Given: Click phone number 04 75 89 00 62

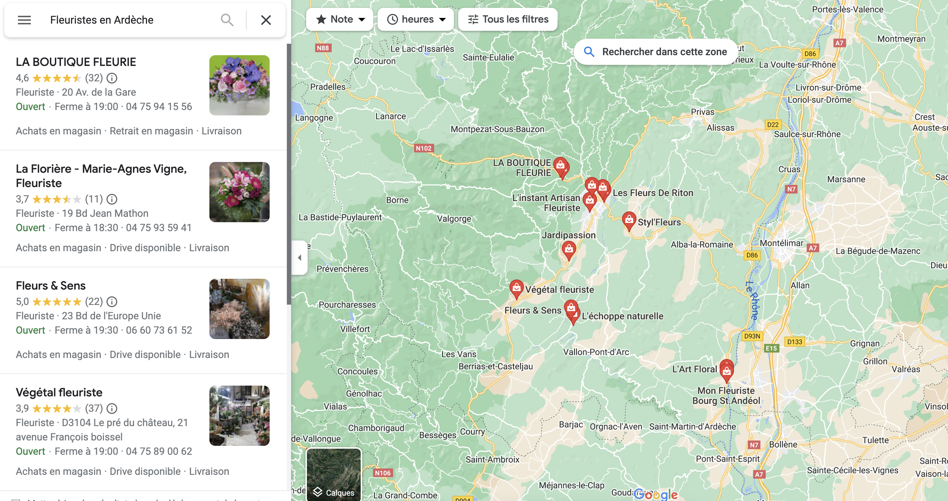Looking at the screenshot, I should tap(159, 451).
